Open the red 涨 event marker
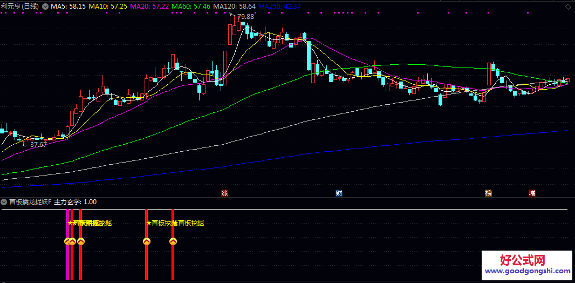Image resolution: width=575 pixels, height=283 pixels. pyautogui.click(x=224, y=193)
